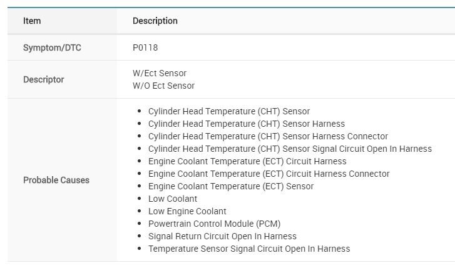Select the ECT Circuit Harness Connector entry
455x273 pixels.
(x=268, y=174)
